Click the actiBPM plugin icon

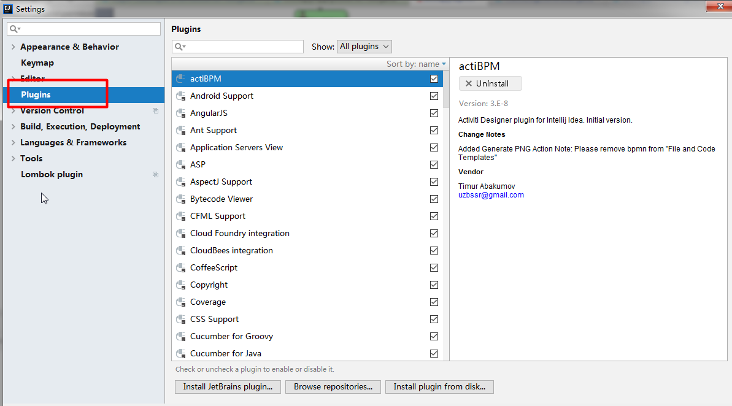point(180,79)
